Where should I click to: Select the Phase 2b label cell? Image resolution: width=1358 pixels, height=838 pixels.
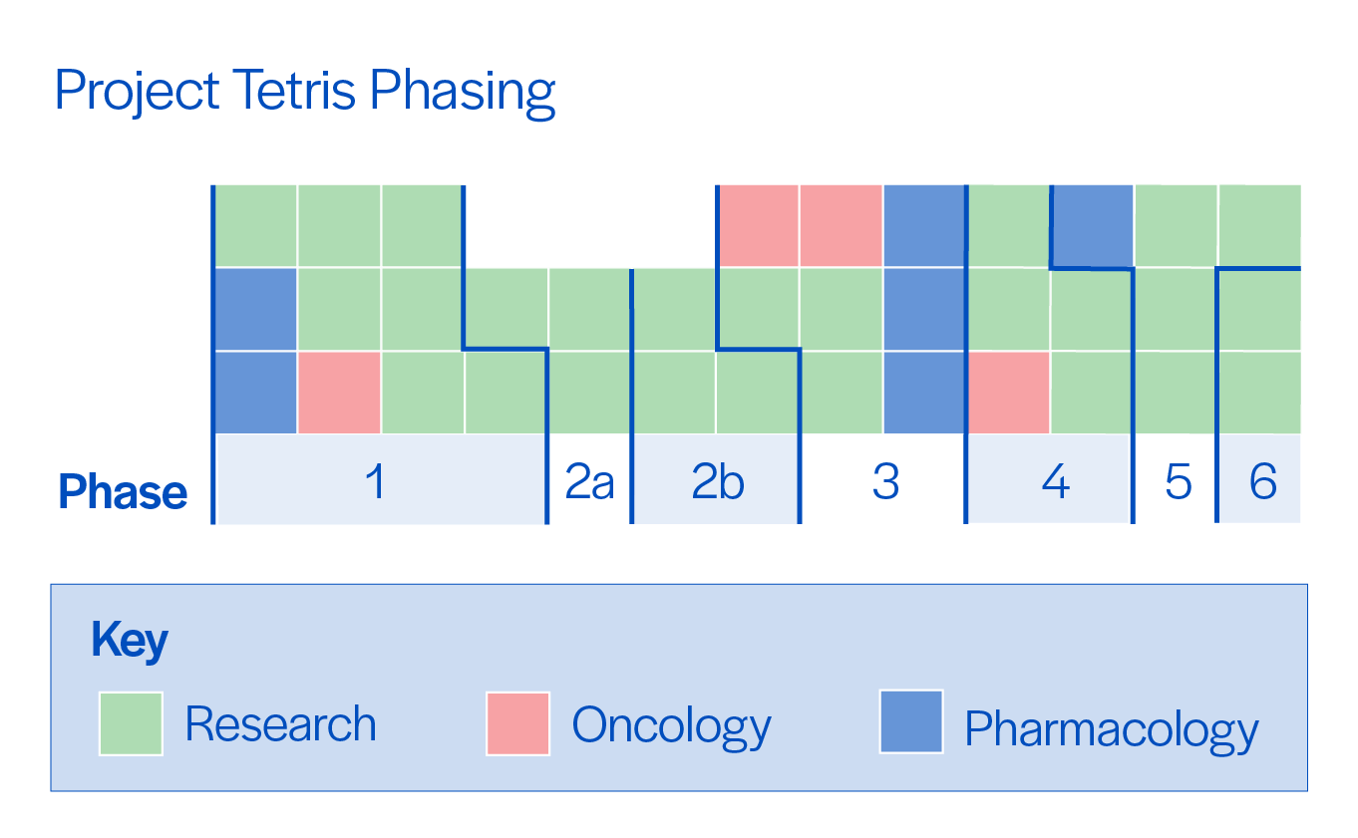click(x=716, y=482)
